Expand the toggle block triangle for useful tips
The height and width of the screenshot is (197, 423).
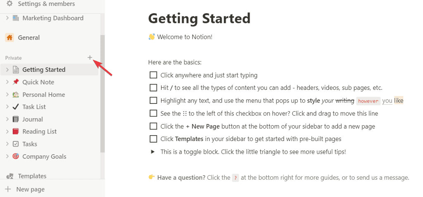153,152
